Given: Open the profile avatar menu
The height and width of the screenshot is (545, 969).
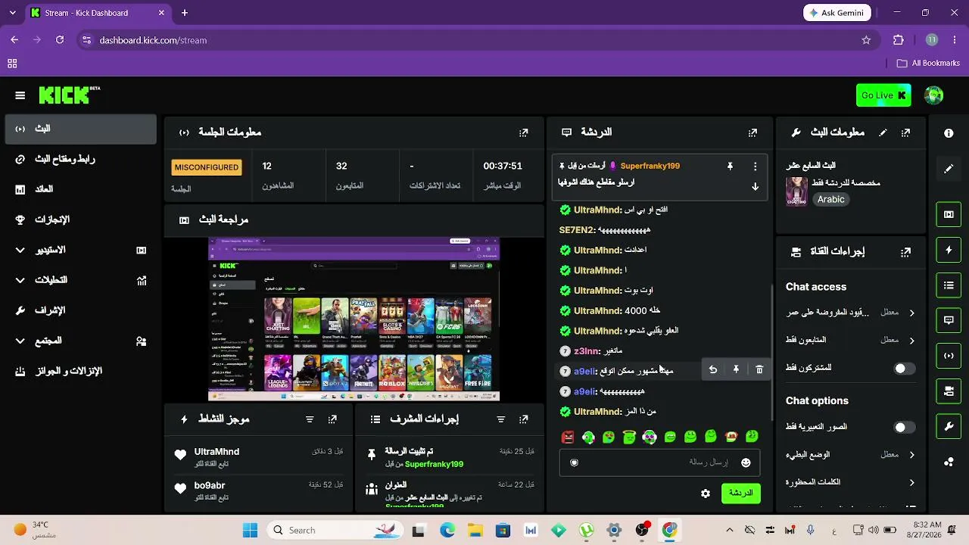Looking at the screenshot, I should pos(933,95).
